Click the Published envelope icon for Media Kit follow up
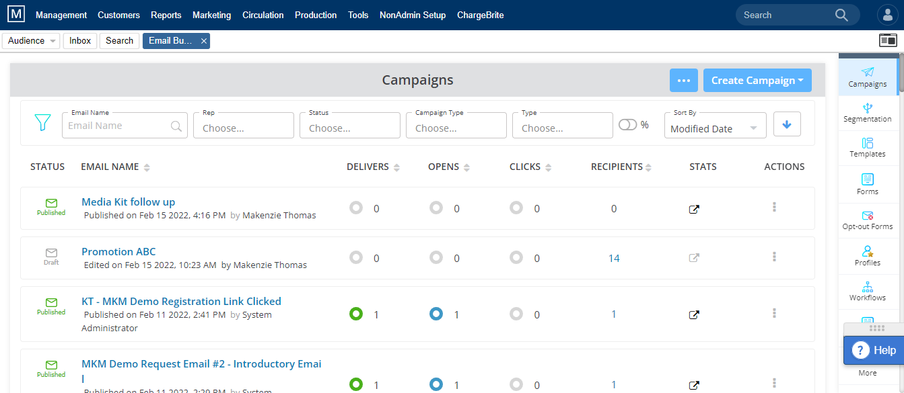This screenshot has width=904, height=393. pyautogui.click(x=51, y=203)
